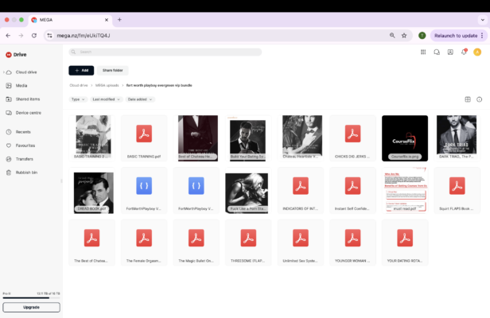Viewport: 490px width, 318px height.
Task: Switch file view layout icon
Action: [x=468, y=99]
